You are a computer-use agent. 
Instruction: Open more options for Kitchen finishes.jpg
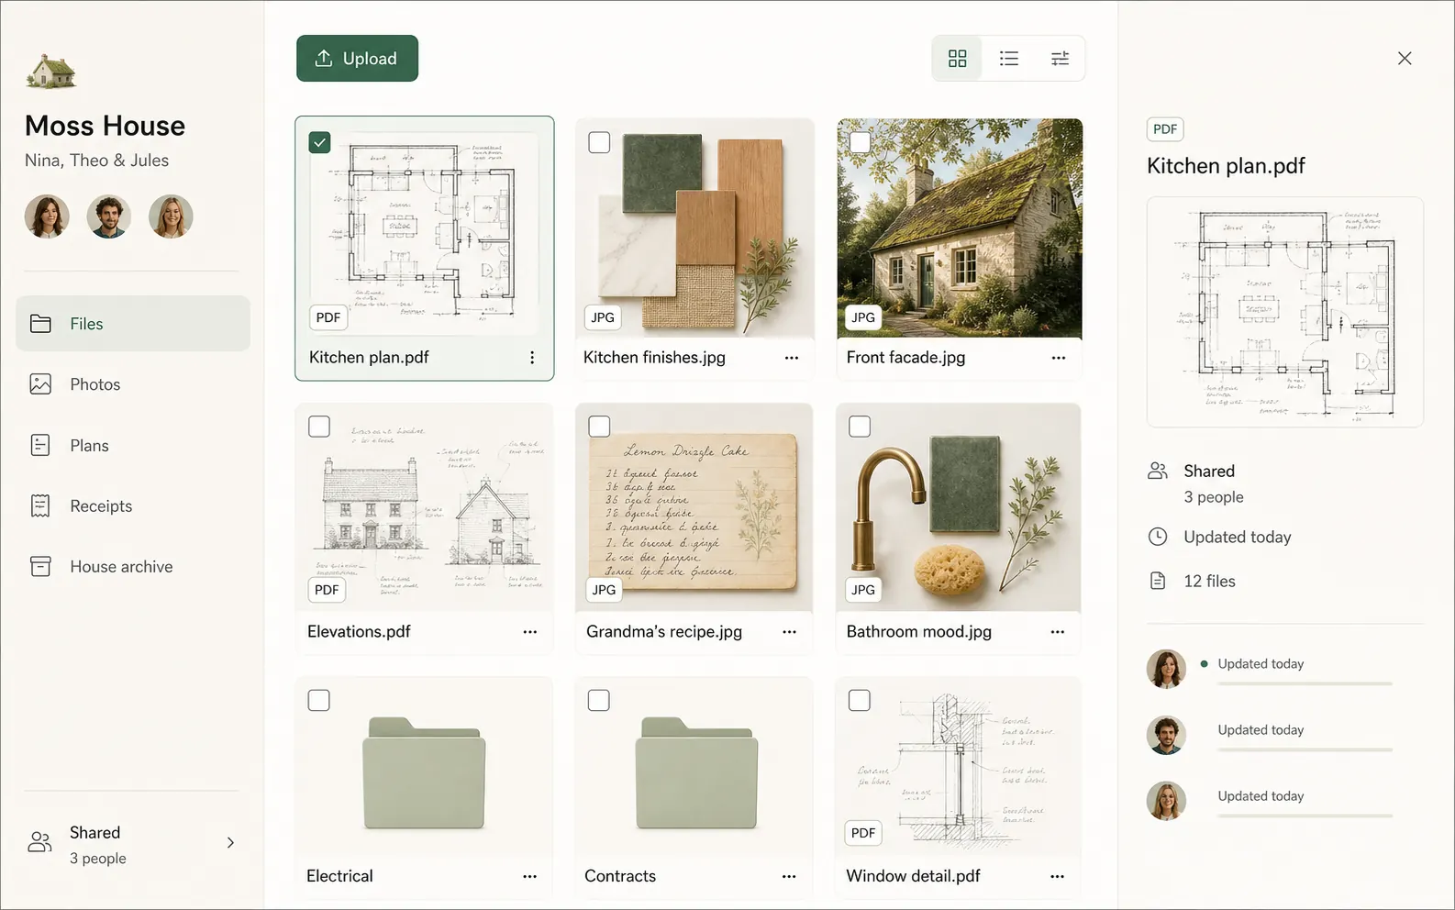coord(791,358)
